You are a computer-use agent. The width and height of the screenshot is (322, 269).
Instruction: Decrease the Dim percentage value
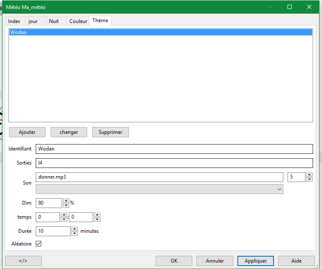point(66,205)
